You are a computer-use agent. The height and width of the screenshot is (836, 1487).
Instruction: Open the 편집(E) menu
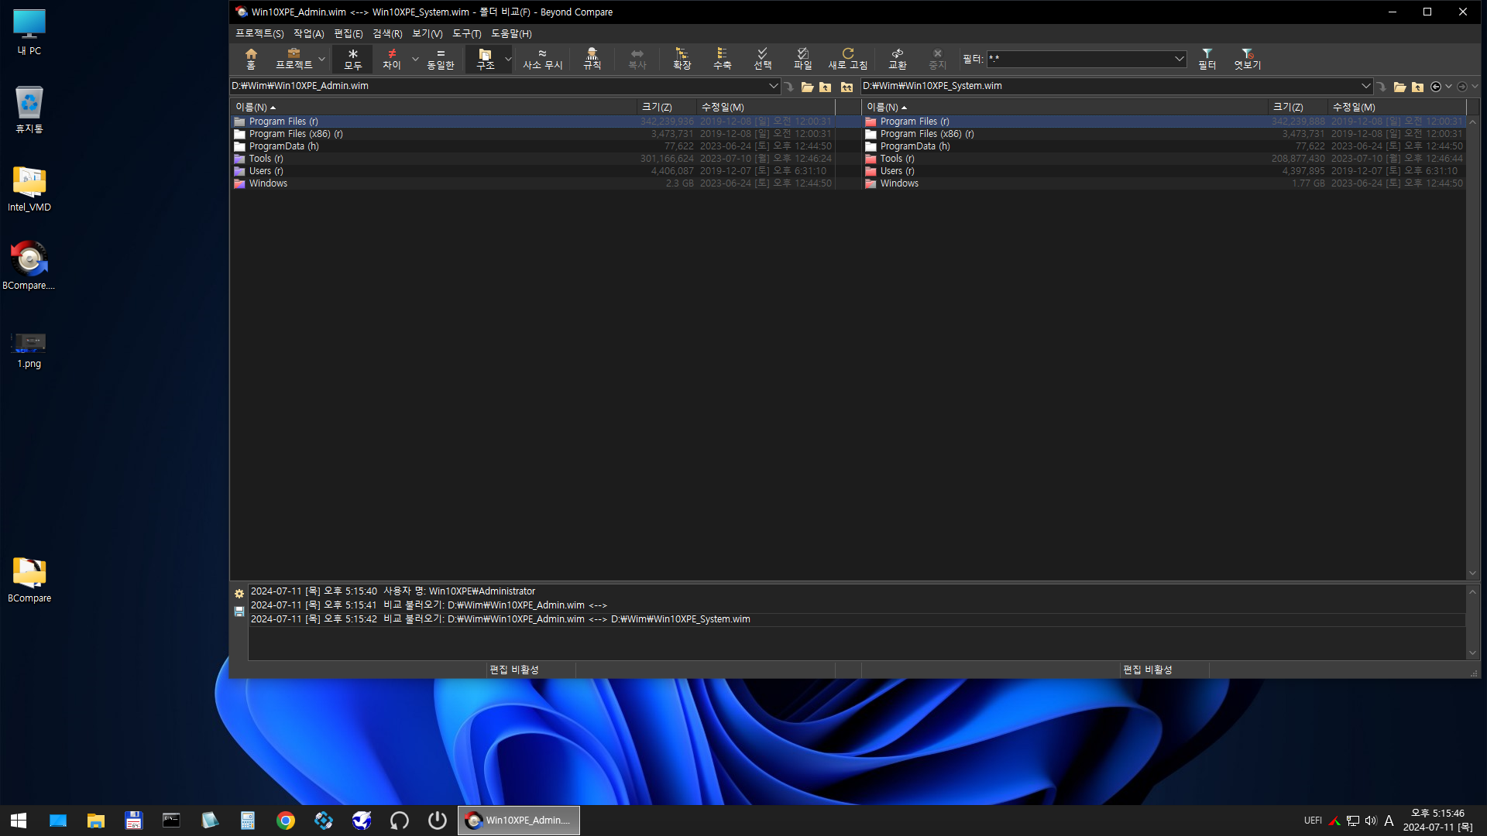coord(348,34)
